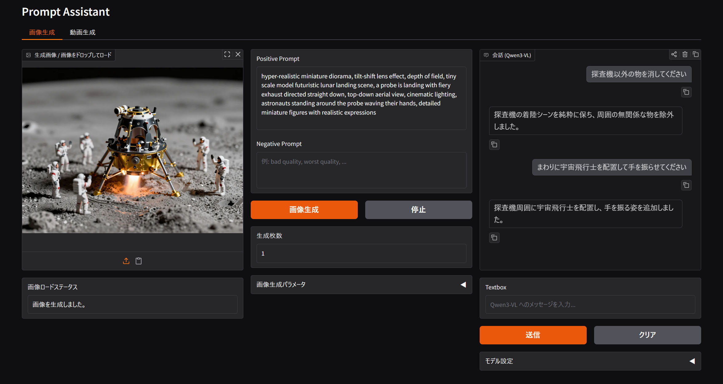Copy the message about 宇宙飛行士を配置
Viewport: 723px width, 384px height.
686,185
